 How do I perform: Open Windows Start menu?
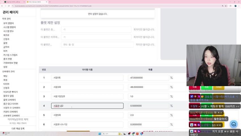(100, 134)
